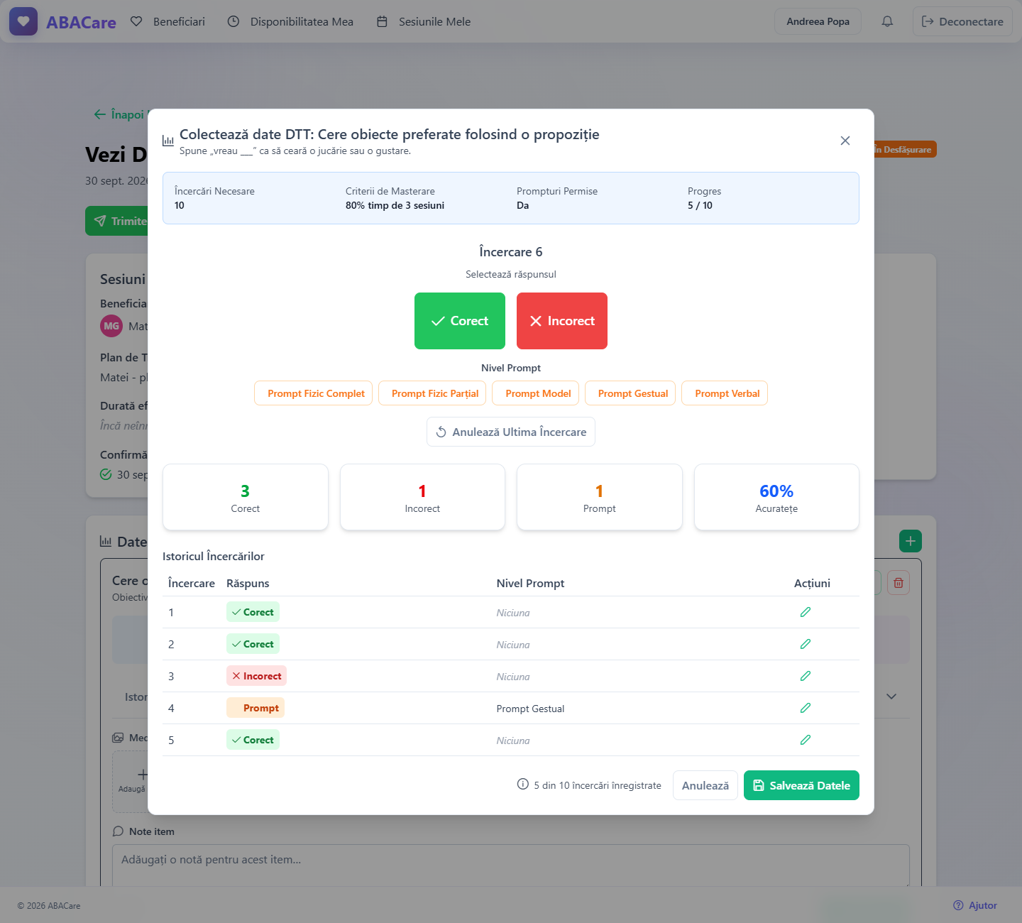
Task: Select Prompt Verbal level
Action: coord(725,393)
